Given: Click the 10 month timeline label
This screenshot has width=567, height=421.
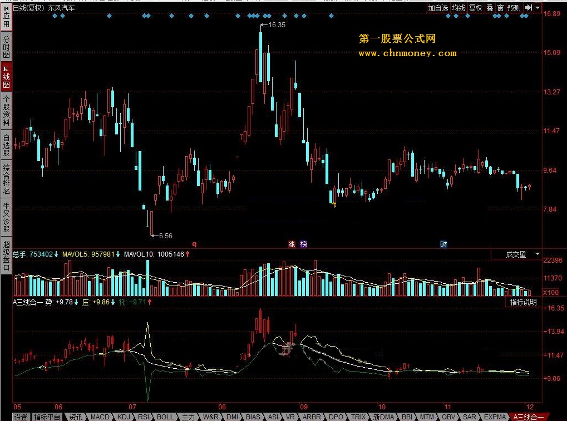Looking at the screenshot, I should (x=382, y=407).
